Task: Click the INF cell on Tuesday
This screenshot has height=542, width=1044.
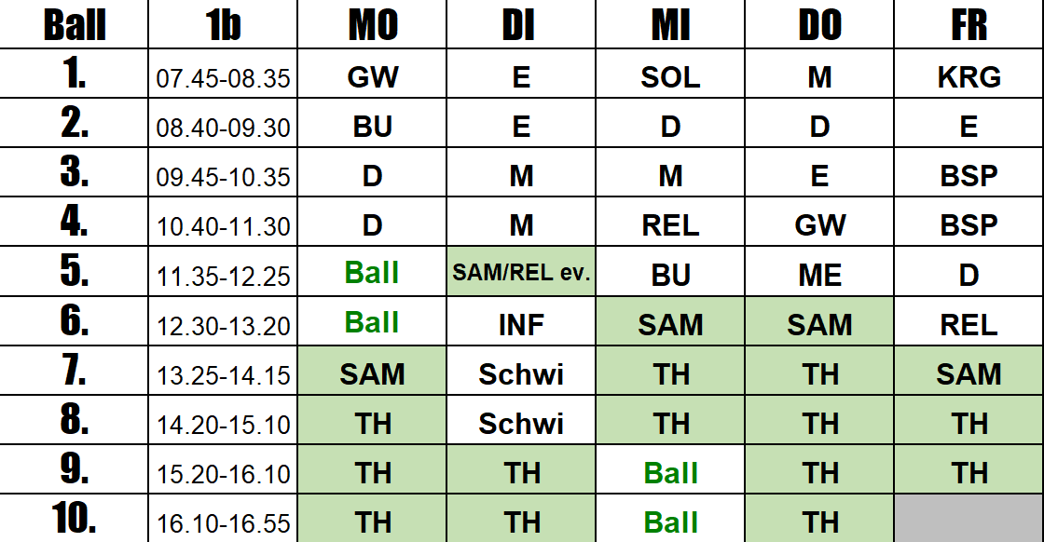Action: click(521, 321)
